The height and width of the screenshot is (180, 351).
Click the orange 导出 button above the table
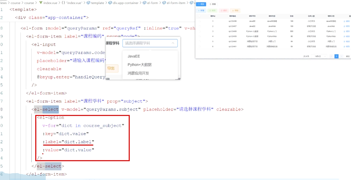pos(235,11)
